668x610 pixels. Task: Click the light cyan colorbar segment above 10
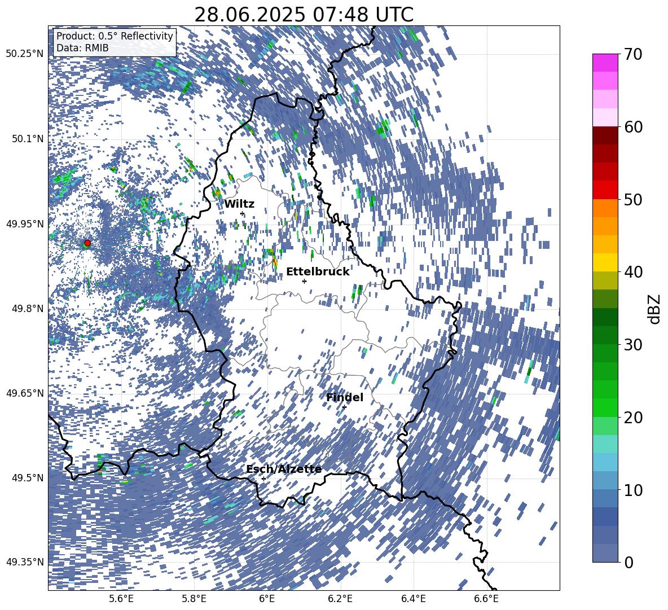[605, 462]
